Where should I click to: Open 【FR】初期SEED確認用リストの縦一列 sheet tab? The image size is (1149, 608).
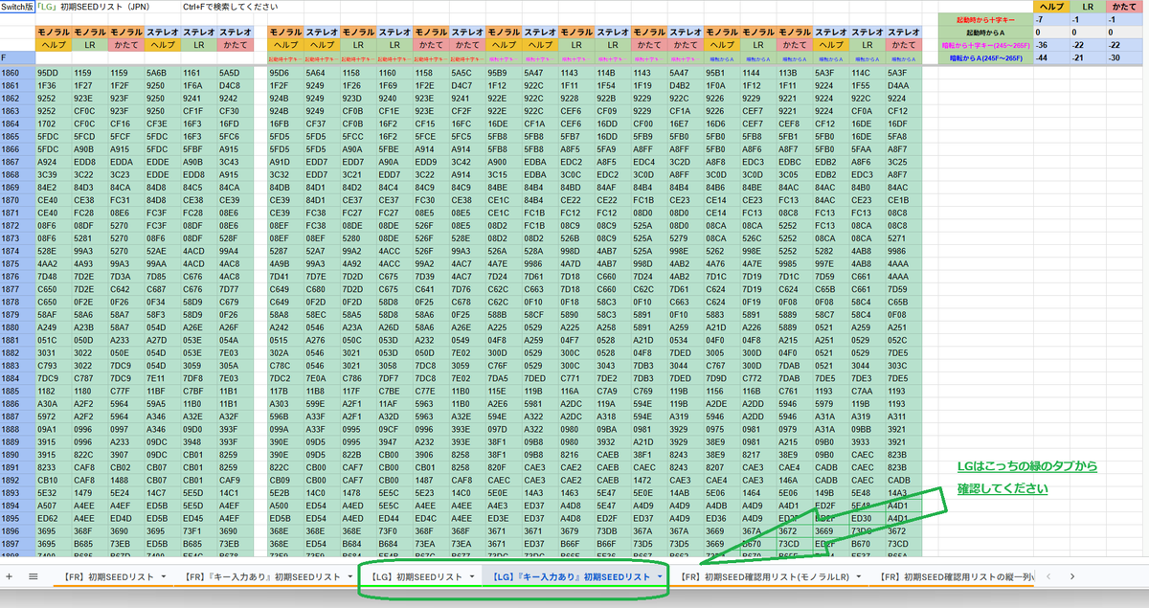[955, 576]
